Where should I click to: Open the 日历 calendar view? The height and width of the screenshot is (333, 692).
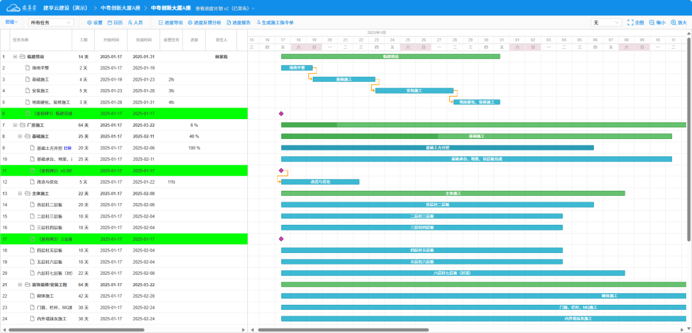tap(115, 22)
